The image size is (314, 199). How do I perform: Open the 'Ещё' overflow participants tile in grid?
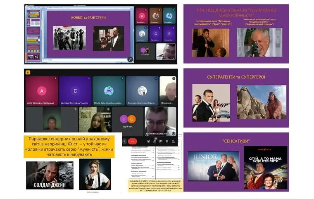pyautogui.click(x=128, y=121)
